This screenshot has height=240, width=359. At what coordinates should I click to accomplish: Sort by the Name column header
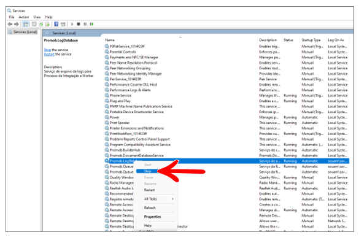click(110, 40)
